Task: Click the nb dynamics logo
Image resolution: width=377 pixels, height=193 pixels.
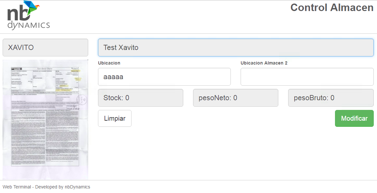Action: click(28, 16)
